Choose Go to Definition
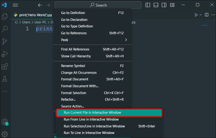Screen dimensions: 216x138 tap(92, 13)
